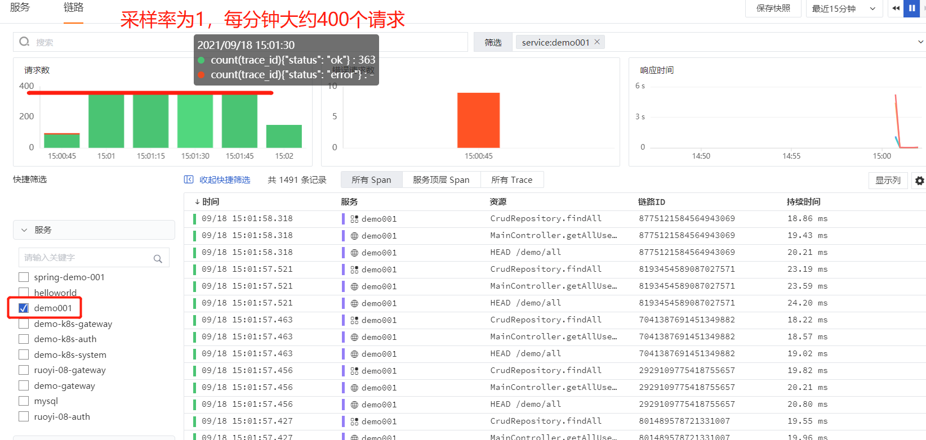Click the service icon in the 15:01:58.318 CrudRepository.findAll row
Image resolution: width=926 pixels, height=440 pixels.
tap(354, 219)
